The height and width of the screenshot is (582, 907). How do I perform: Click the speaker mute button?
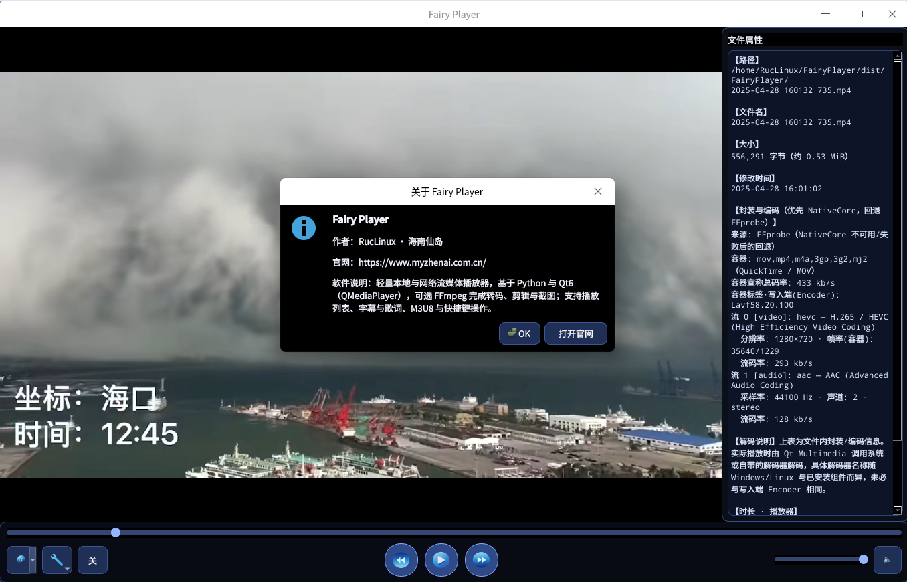887,560
